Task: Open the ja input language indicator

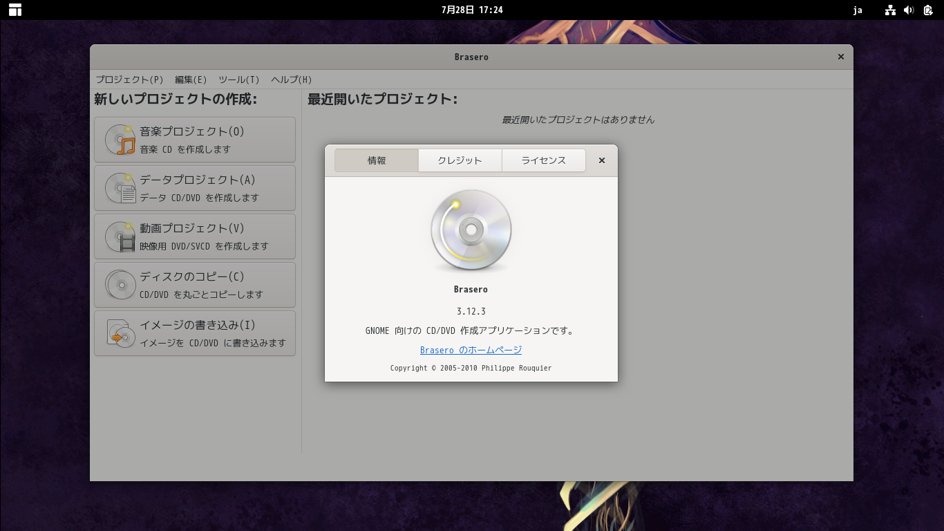Action: [858, 10]
